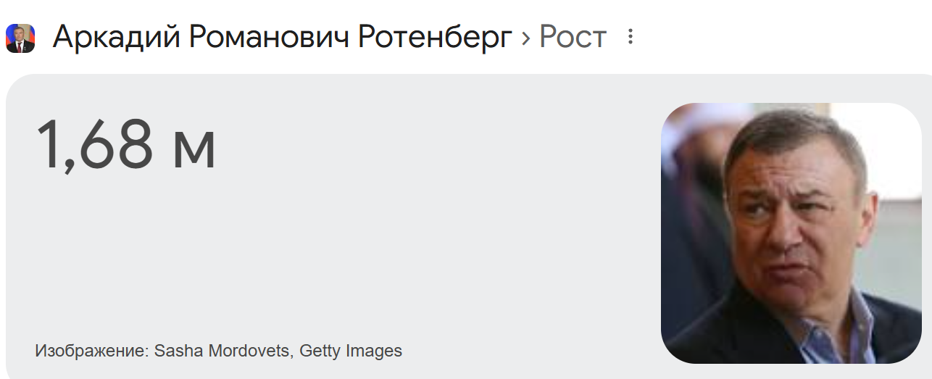
Task: Click the 1,68 м height value
Action: (126, 144)
